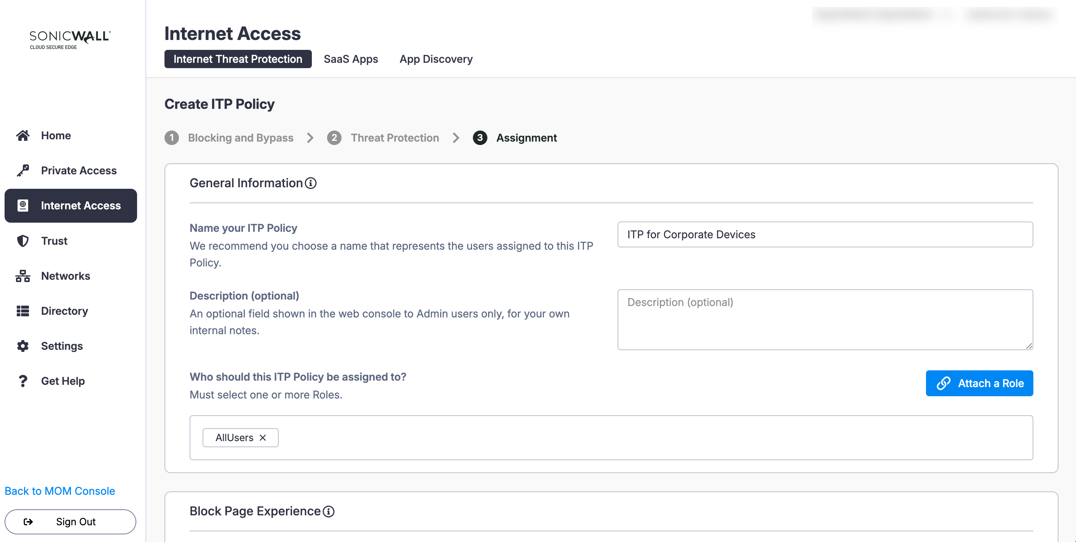This screenshot has width=1076, height=542.
Task: Click the Directory list icon
Action: (23, 311)
